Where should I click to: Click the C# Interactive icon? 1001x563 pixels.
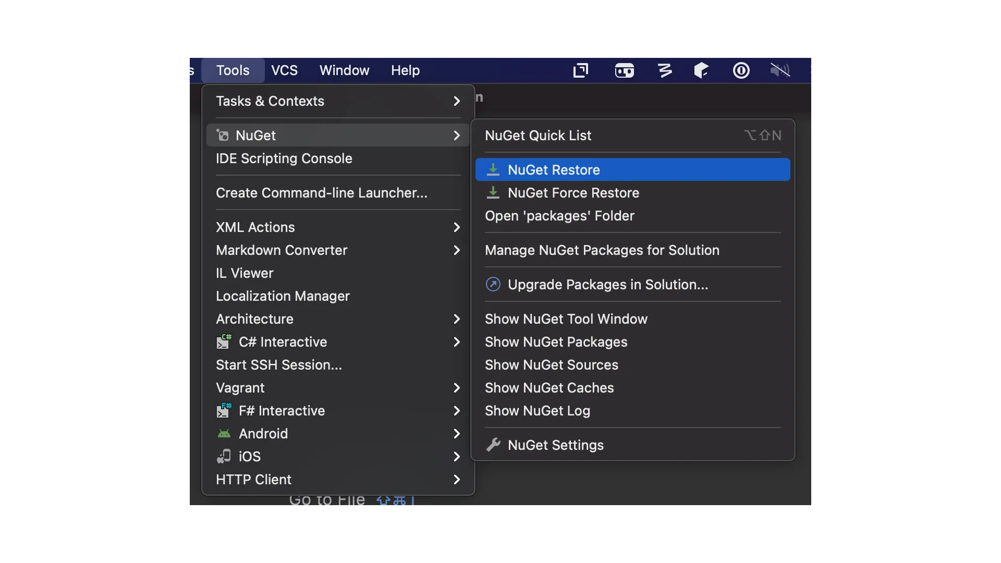(224, 341)
